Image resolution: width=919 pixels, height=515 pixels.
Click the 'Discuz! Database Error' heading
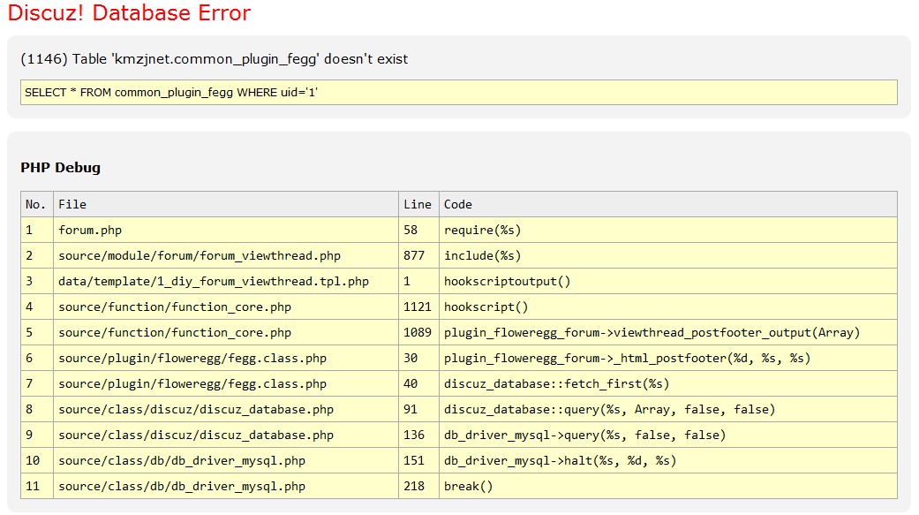(129, 13)
